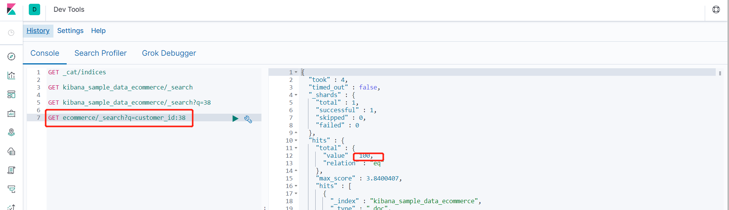Open History link
The image size is (729, 210).
coord(38,31)
